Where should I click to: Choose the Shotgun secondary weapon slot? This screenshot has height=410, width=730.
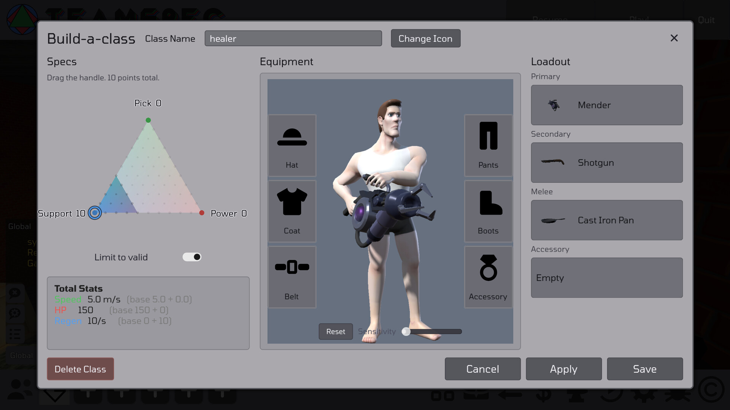point(607,162)
